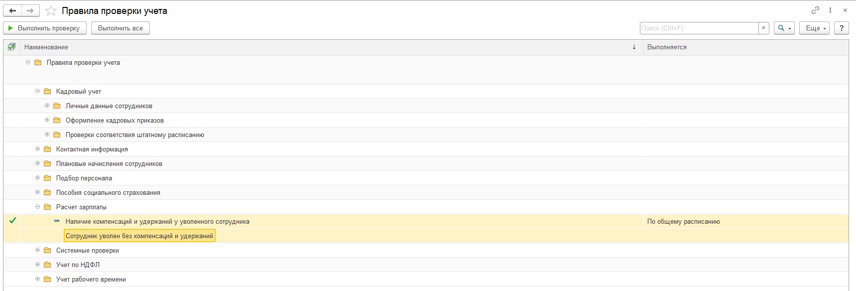The width and height of the screenshot is (856, 291).
Task: Collapse the Кадровый учет folder
Action: click(37, 91)
